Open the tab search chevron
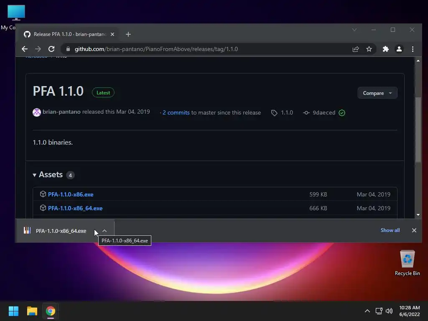Image resolution: width=428 pixels, height=321 pixels. coord(354,30)
